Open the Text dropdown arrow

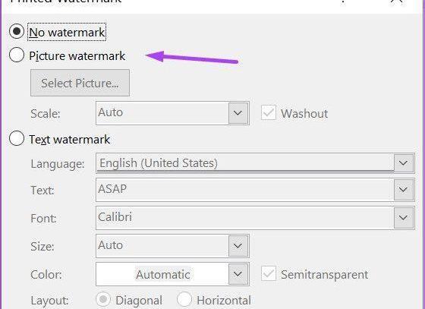pyautogui.click(x=403, y=190)
